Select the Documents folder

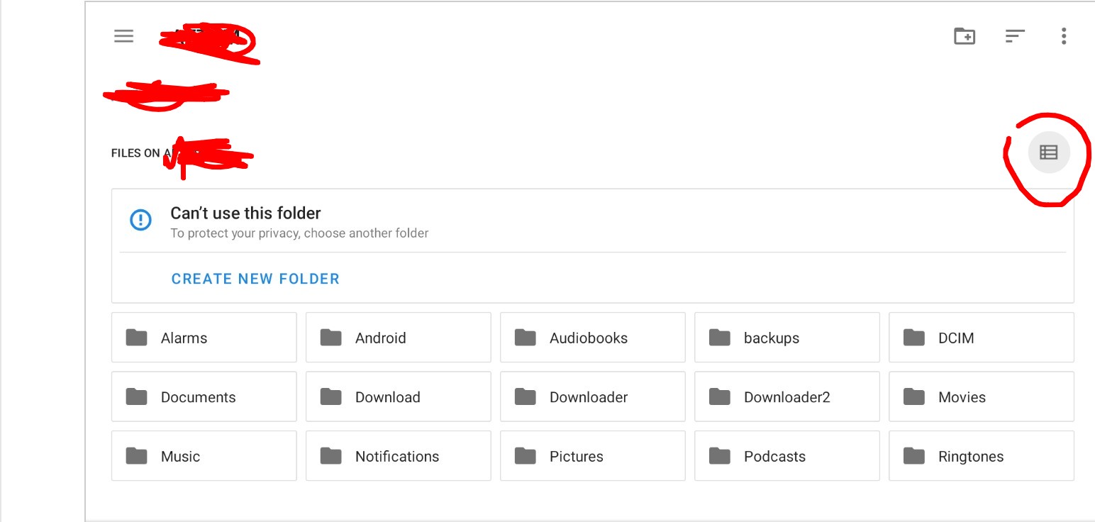pyautogui.click(x=204, y=397)
